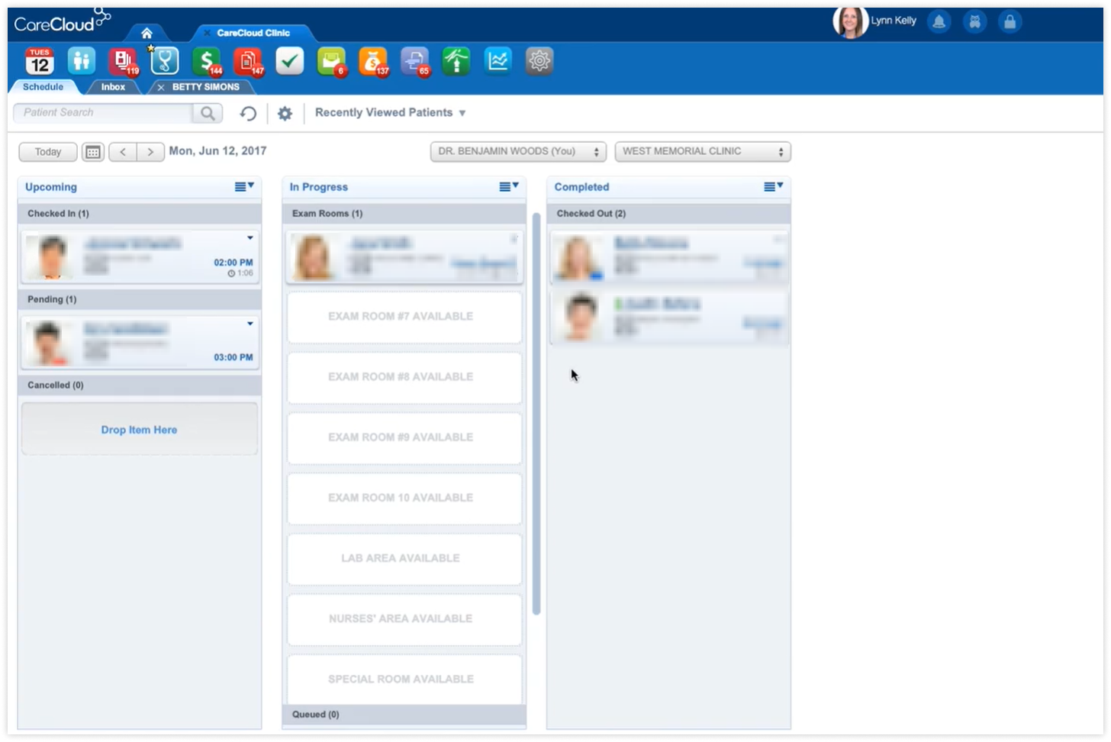This screenshot has width=1111, height=742.
Task: Select EXAM ROOM #9 AVAILABLE slot
Action: (x=404, y=437)
